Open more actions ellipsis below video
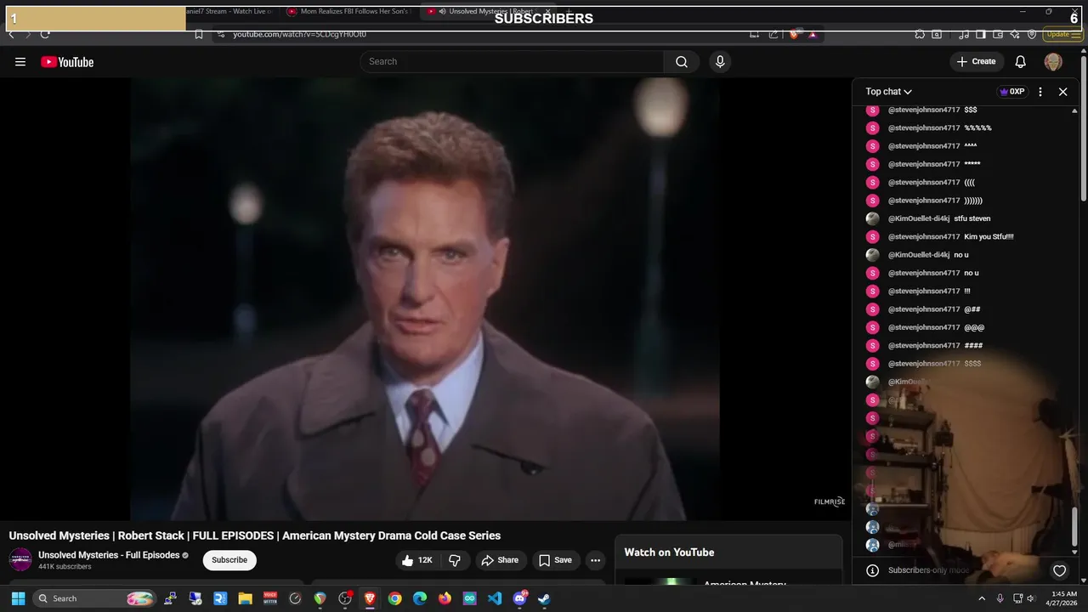Image resolution: width=1088 pixels, height=612 pixels. [x=595, y=560]
